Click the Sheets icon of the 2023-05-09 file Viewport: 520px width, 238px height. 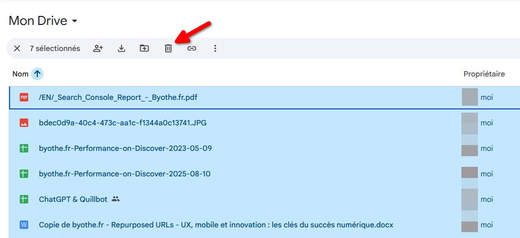tap(24, 148)
